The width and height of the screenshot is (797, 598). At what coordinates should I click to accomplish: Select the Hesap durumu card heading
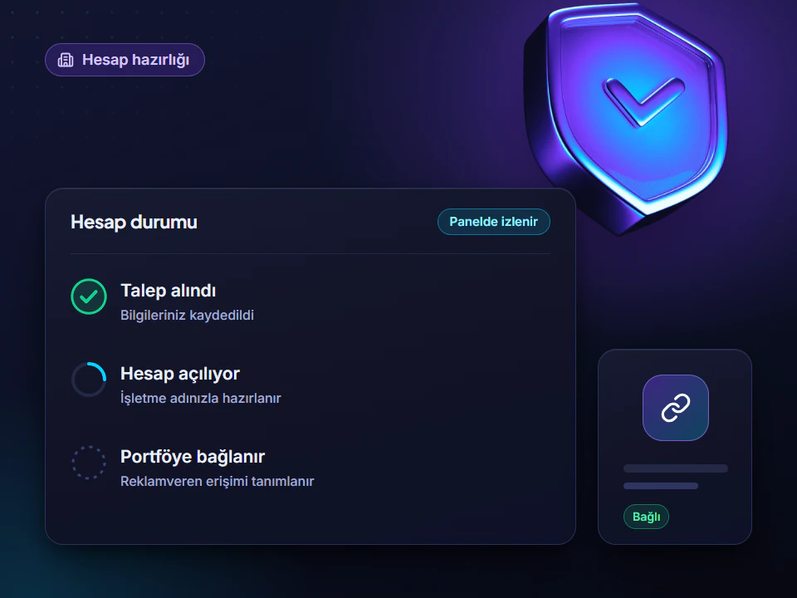tap(134, 223)
